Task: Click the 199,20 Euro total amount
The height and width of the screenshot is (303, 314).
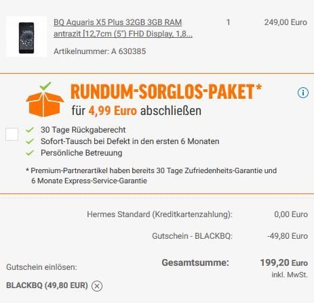Action: tap(284, 262)
